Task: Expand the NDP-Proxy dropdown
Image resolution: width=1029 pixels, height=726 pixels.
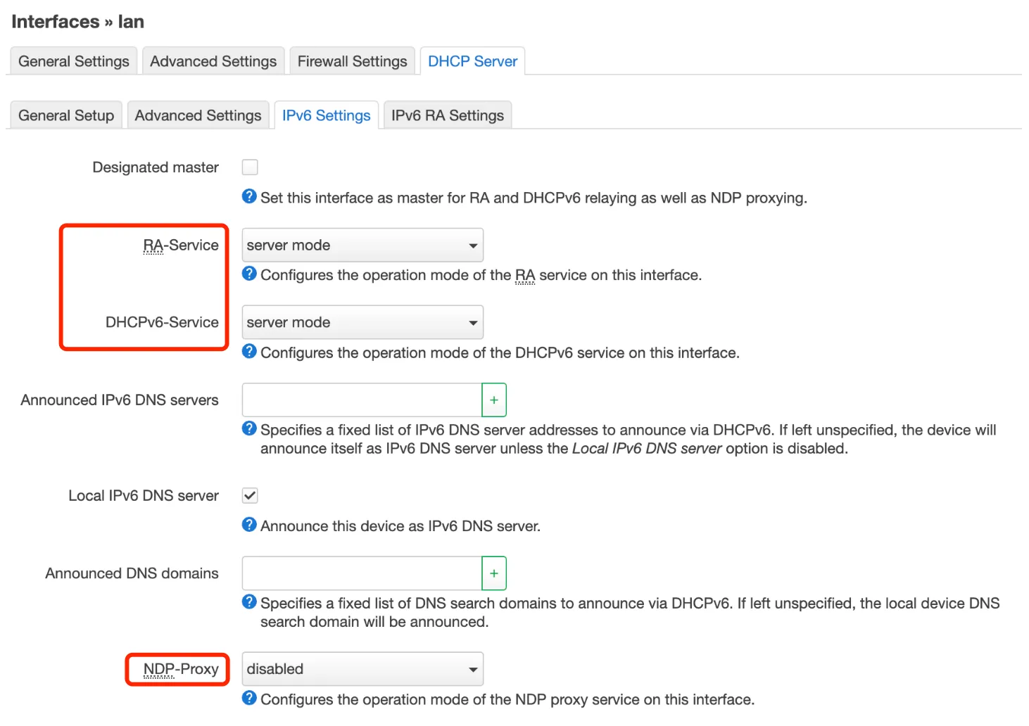Action: 362,670
